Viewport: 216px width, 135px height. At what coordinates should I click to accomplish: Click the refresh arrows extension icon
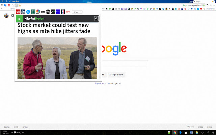point(13,5)
